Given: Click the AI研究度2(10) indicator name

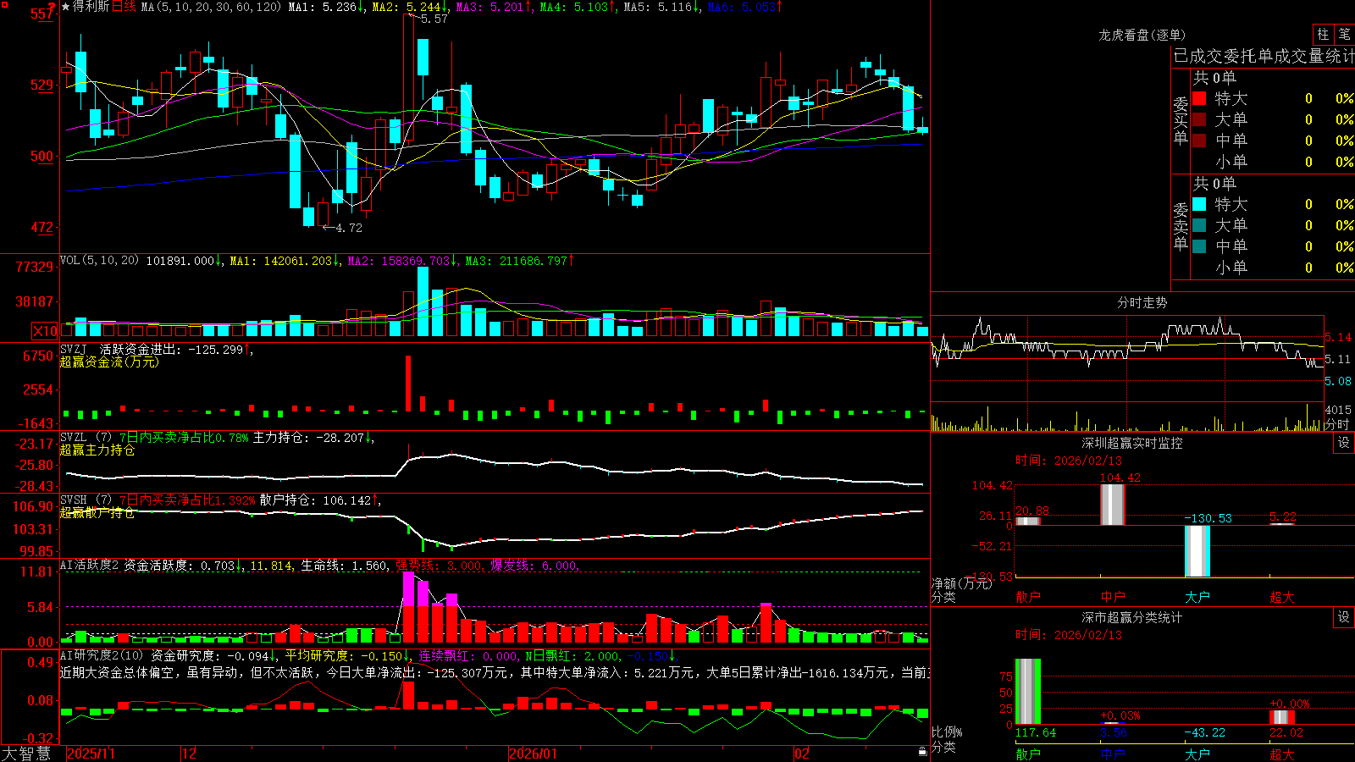Looking at the screenshot, I should [102, 655].
